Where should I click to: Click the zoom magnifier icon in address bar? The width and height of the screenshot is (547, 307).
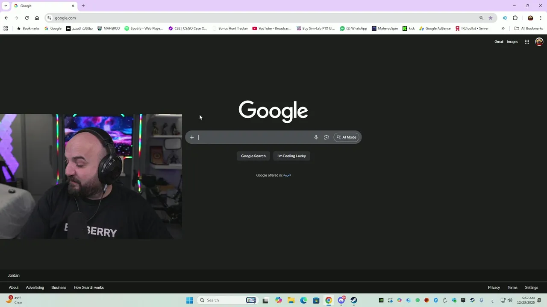(481, 18)
